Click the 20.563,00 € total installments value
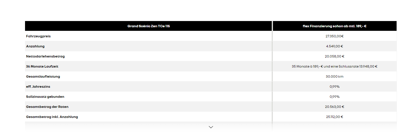The height and width of the screenshot is (139, 410). (x=334, y=107)
